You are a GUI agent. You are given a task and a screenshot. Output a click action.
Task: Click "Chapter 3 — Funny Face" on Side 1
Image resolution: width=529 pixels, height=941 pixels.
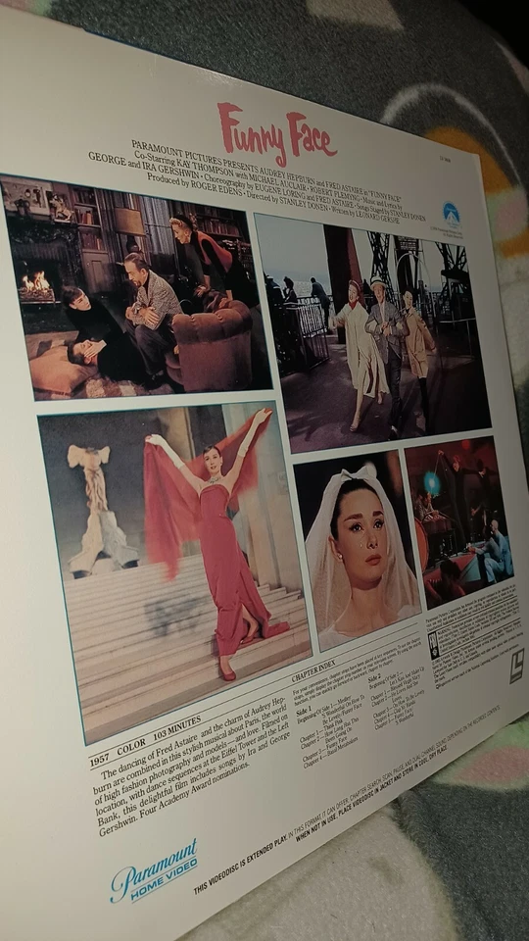point(324,747)
